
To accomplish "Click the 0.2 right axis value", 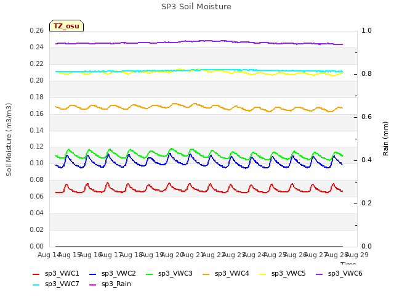I will click(x=366, y=203).
